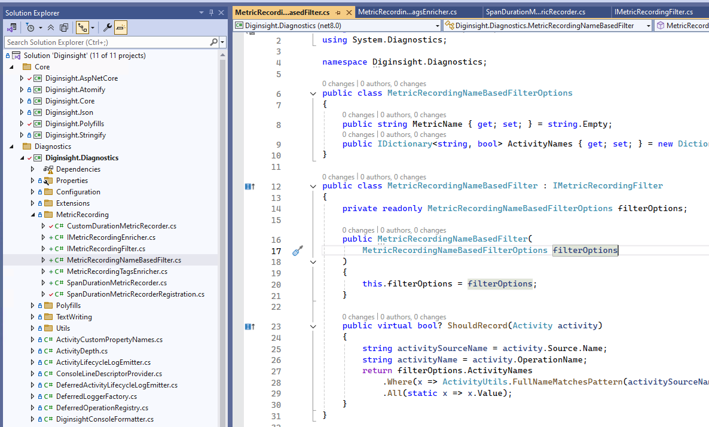
Task: Switch to the SpanDurationMetricRecorder.cs tab
Action: click(x=535, y=12)
